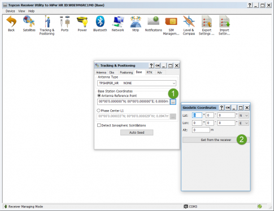
Task: Click Receiver Managing Mode status text
Action: coord(25,206)
